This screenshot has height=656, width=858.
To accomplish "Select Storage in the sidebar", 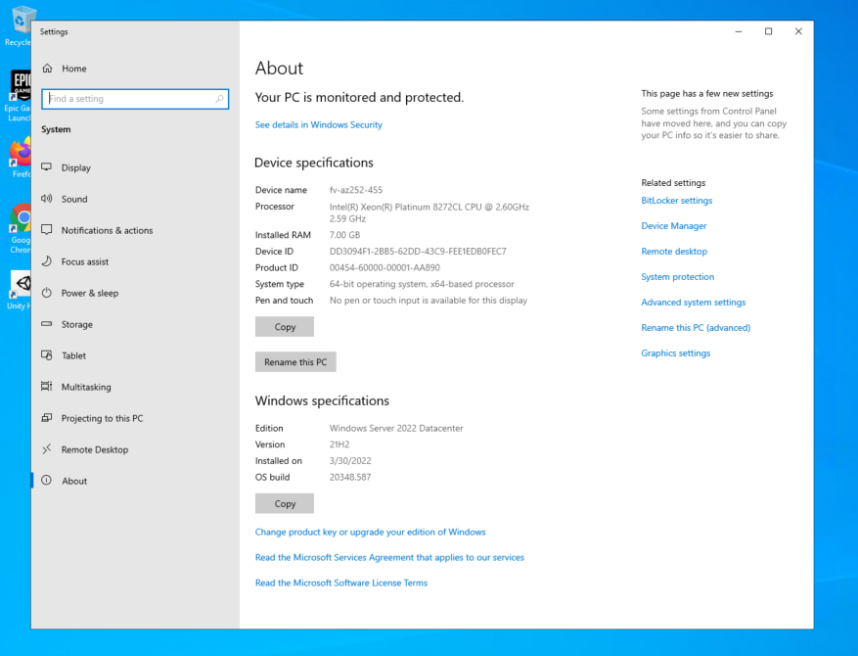I will (135, 324).
